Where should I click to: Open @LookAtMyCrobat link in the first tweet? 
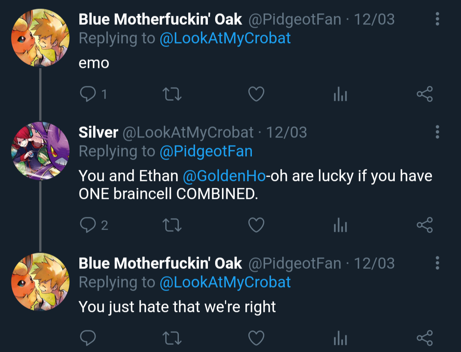(225, 38)
